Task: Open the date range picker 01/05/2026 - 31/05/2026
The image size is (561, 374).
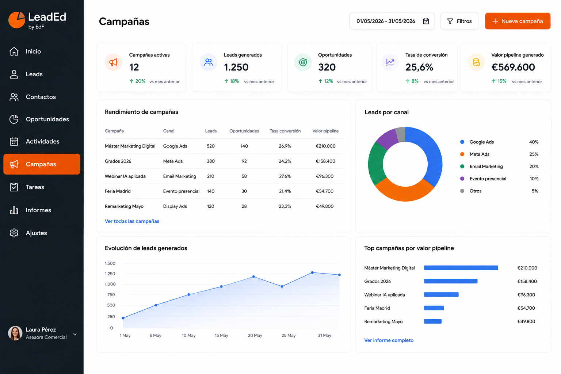Action: point(392,21)
